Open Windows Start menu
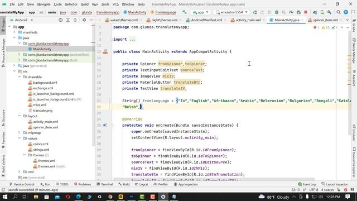This screenshot has height=201, width=357. click(x=4, y=197)
